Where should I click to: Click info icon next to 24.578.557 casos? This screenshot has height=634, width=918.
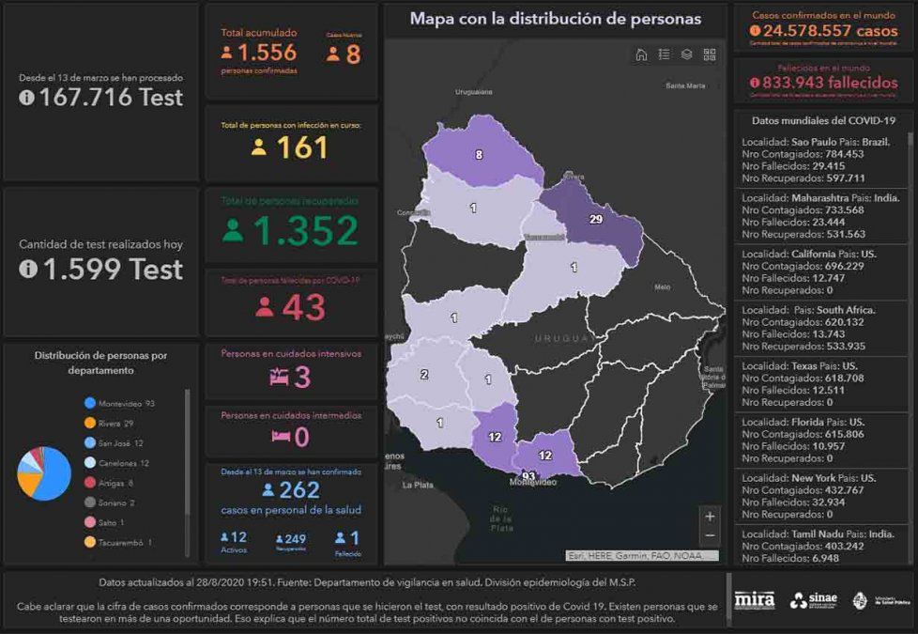[x=756, y=30]
